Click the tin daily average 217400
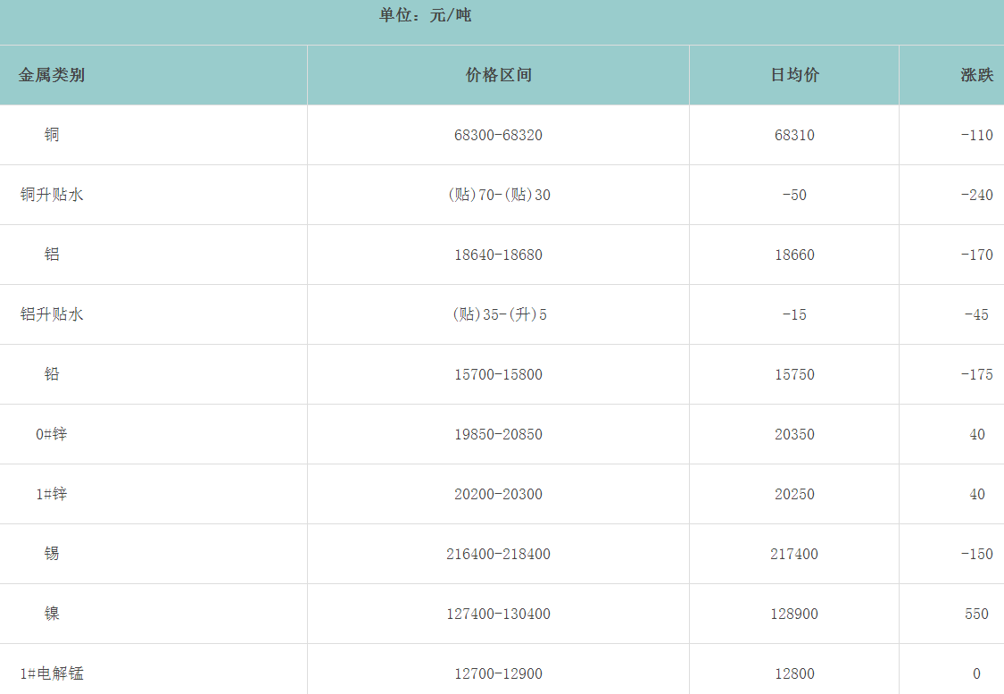 click(794, 555)
